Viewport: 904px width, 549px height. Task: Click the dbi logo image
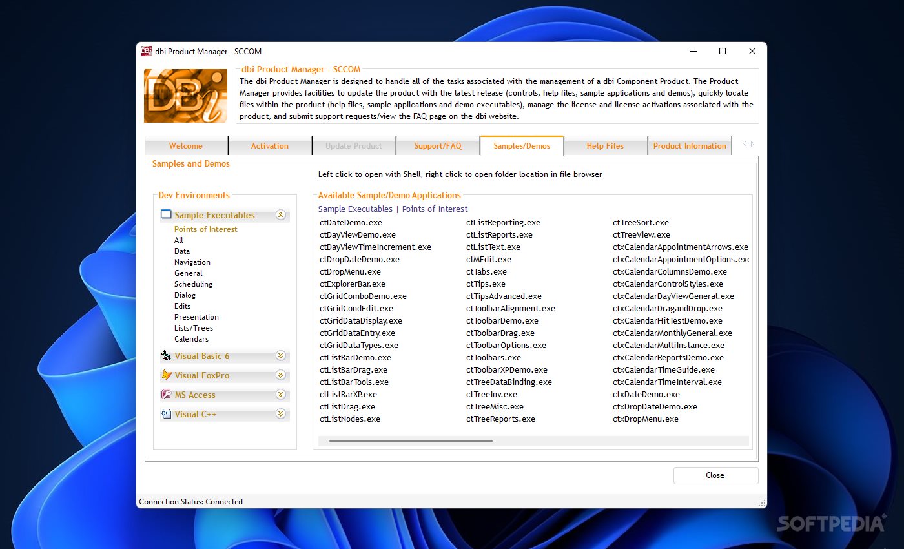click(x=185, y=96)
